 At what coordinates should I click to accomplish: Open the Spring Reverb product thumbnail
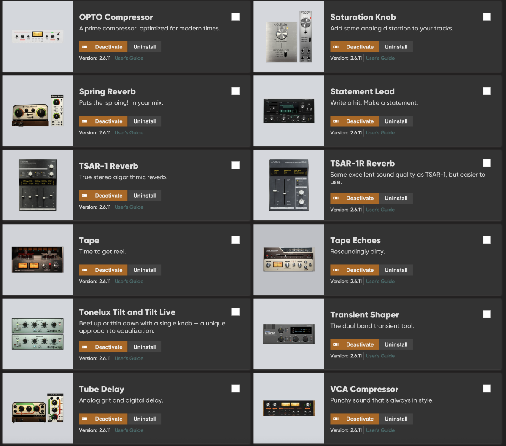(x=38, y=111)
